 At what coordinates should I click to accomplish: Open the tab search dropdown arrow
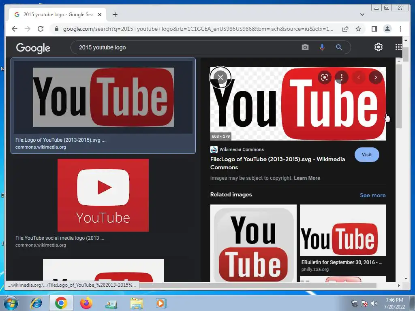click(x=362, y=15)
